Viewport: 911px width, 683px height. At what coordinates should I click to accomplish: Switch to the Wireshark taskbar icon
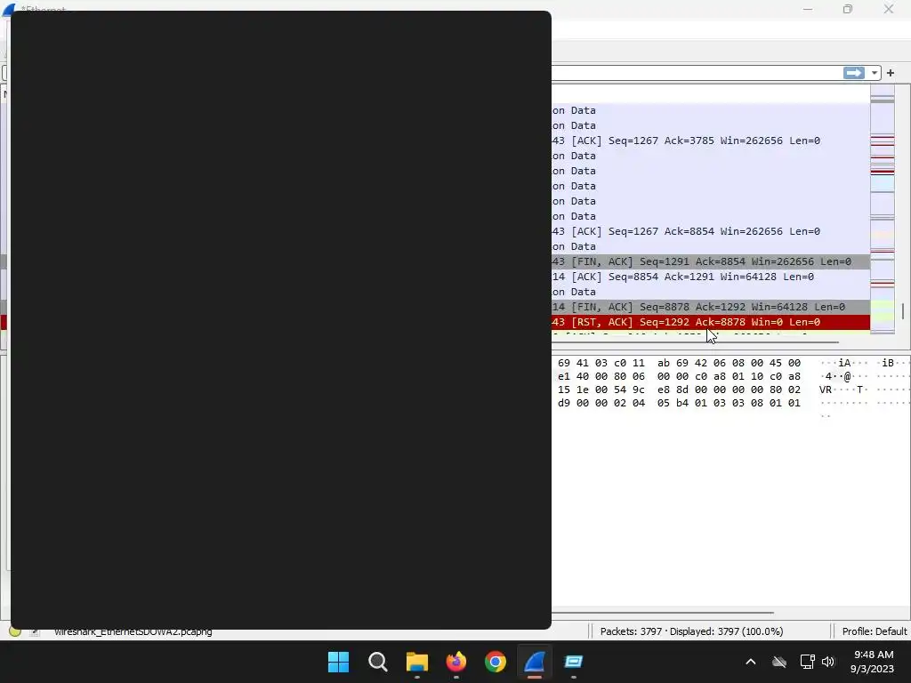coord(535,662)
